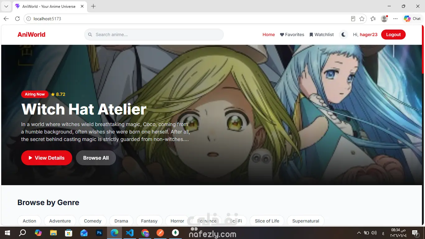Open the battery status tray icon
Viewport: 425px width, 239px height.
[x=367, y=233]
